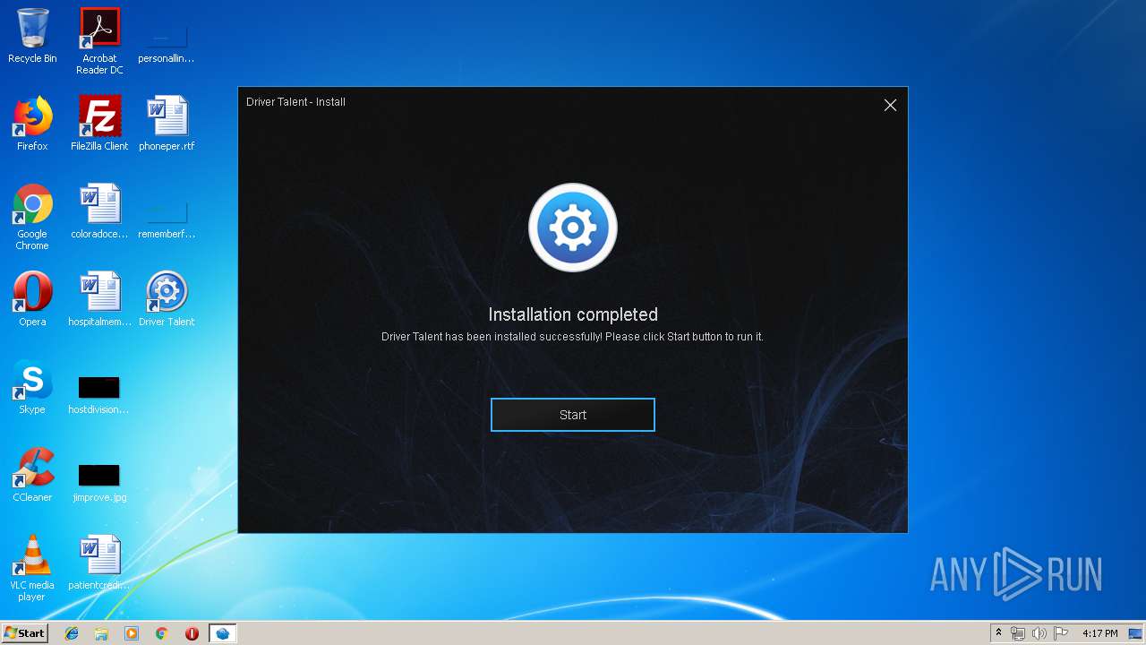Screen dimensions: 1146x645
Task: Launch CCleaner desktop shortcut
Action: [x=32, y=475]
